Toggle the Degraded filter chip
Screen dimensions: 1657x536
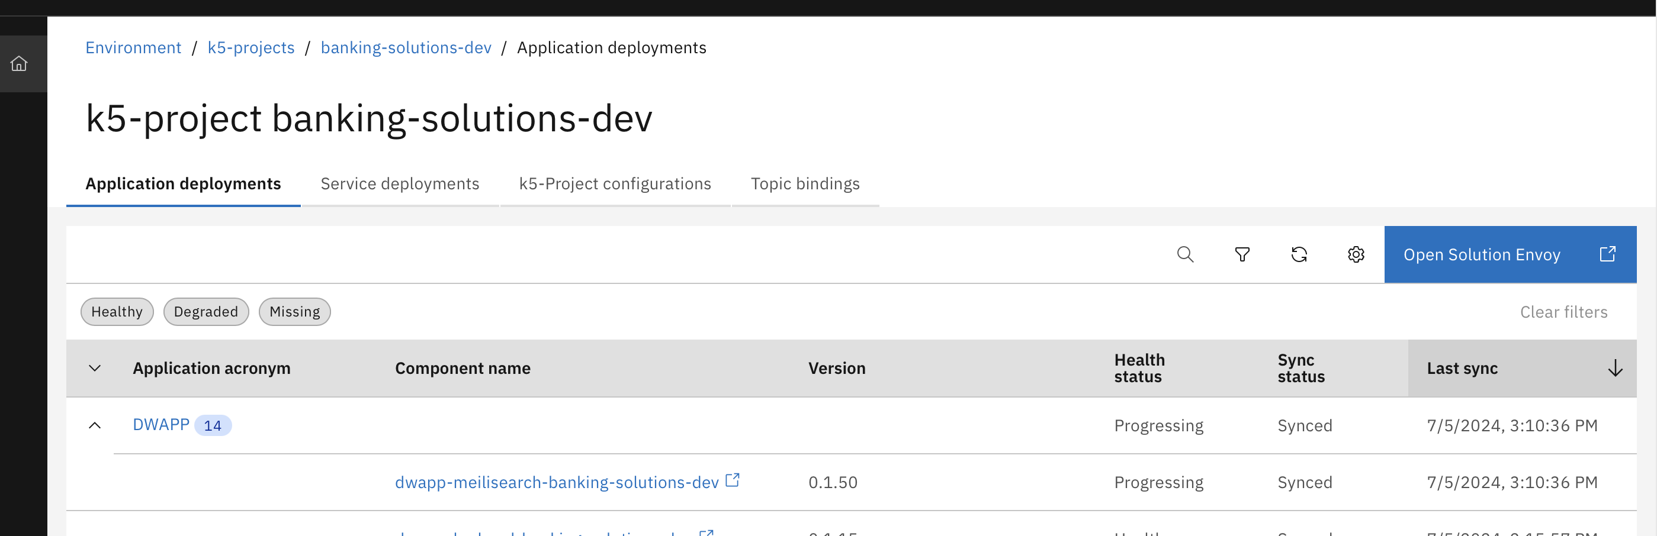click(x=206, y=312)
